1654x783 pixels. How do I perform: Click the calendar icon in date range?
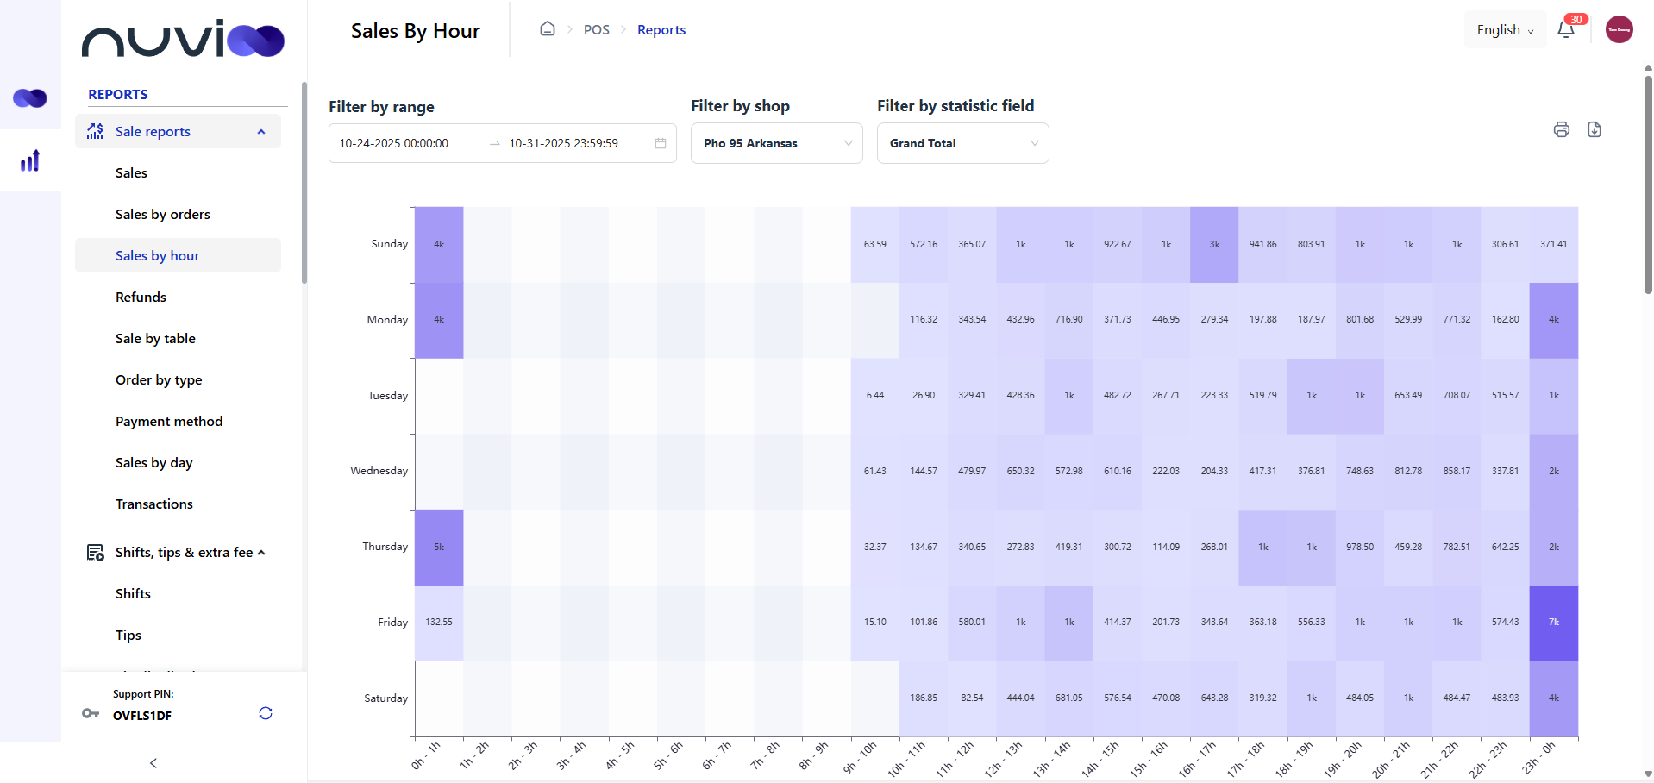[661, 143]
